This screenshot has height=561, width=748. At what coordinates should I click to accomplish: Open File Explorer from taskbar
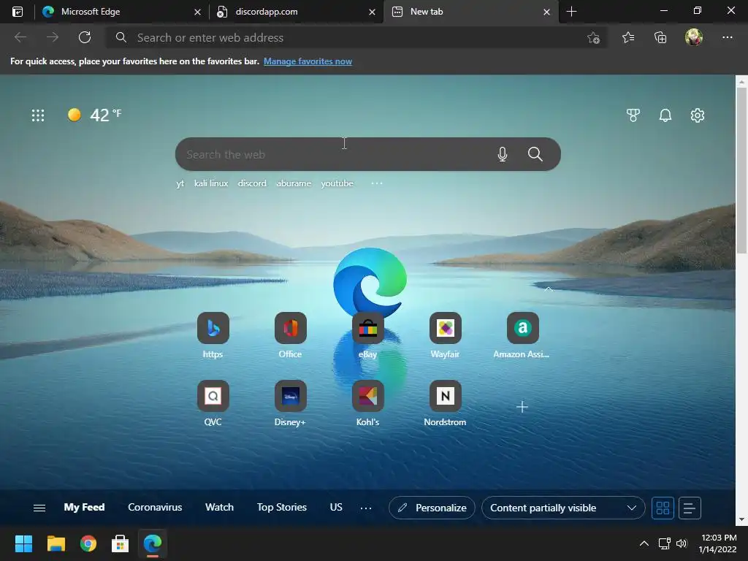[x=56, y=543]
